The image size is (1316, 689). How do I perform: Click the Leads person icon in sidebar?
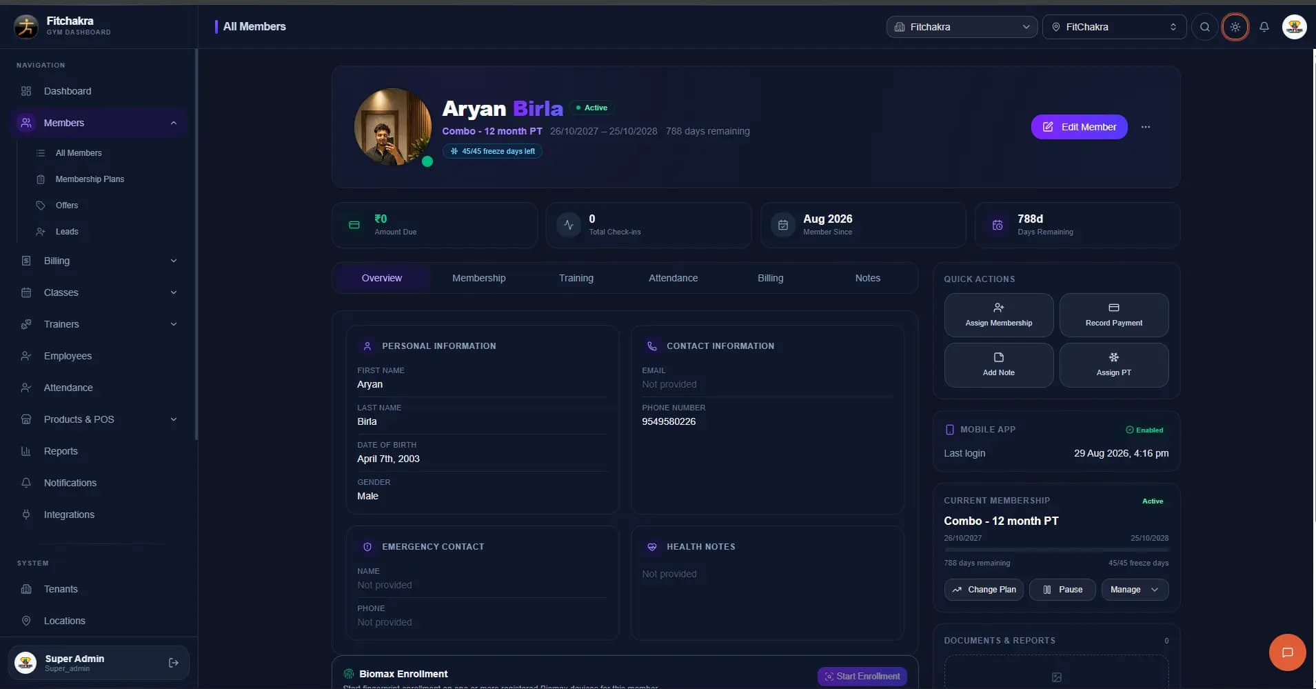[x=41, y=232]
